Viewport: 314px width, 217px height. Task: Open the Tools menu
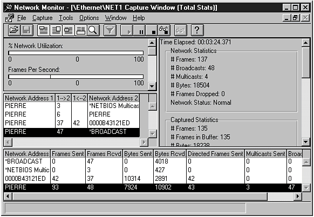66,18
